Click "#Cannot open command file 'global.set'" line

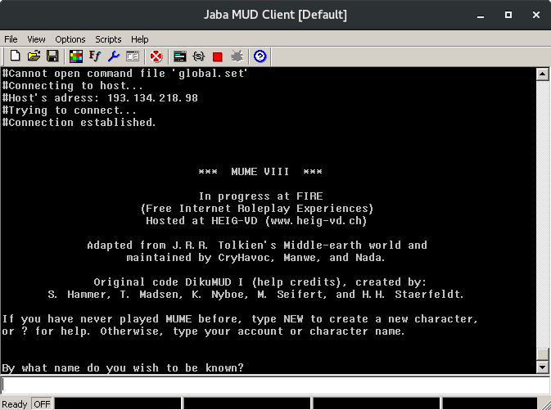124,74
